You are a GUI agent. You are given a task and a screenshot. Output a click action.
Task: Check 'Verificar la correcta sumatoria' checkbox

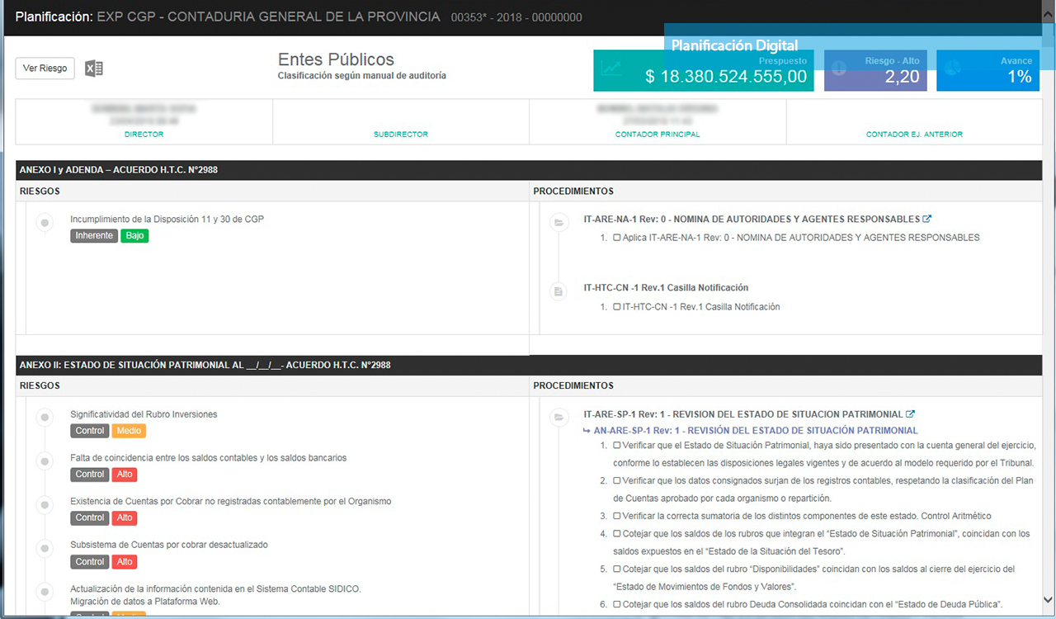point(616,516)
